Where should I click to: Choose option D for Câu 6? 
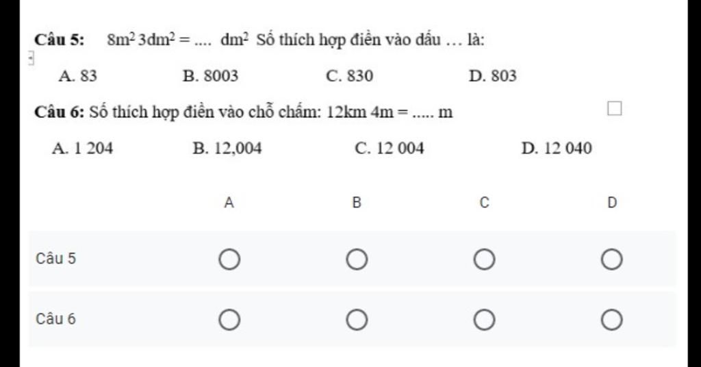click(x=611, y=320)
